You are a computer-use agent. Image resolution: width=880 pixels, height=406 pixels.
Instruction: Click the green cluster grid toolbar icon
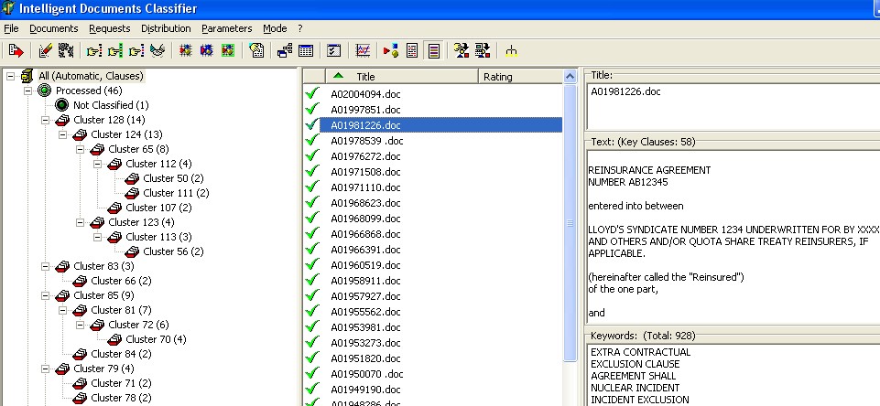point(227,51)
